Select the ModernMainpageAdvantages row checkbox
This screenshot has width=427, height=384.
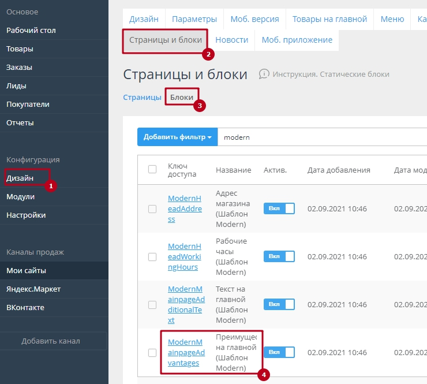(x=152, y=353)
